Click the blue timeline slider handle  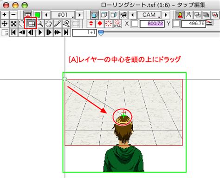coord(101,33)
